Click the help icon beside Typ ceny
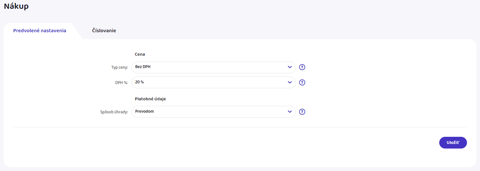480x171 pixels. coord(302,67)
